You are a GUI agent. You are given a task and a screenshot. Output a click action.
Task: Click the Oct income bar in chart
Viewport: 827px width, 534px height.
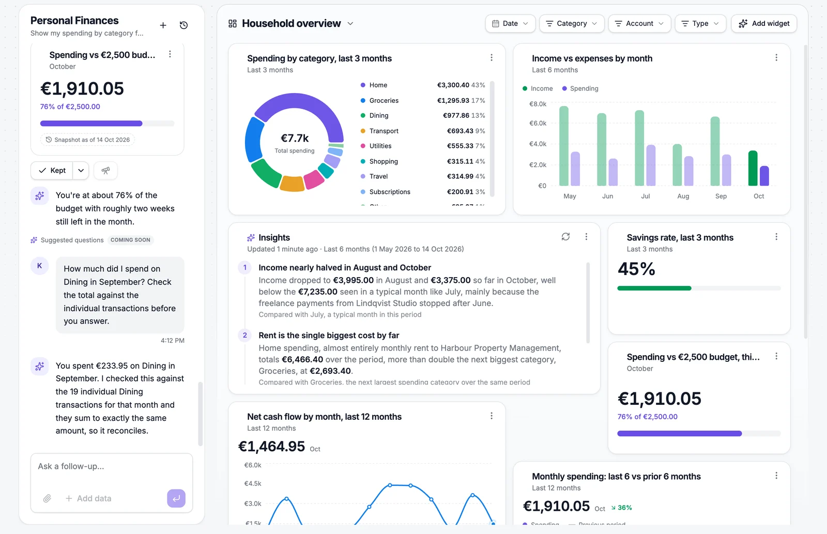[753, 168]
